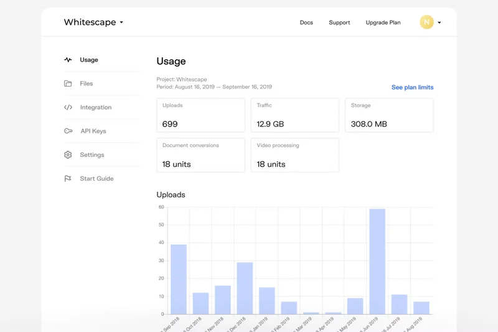Image resolution: width=498 pixels, height=332 pixels.
Task: Open Integration section in the sidebar
Action: point(95,107)
